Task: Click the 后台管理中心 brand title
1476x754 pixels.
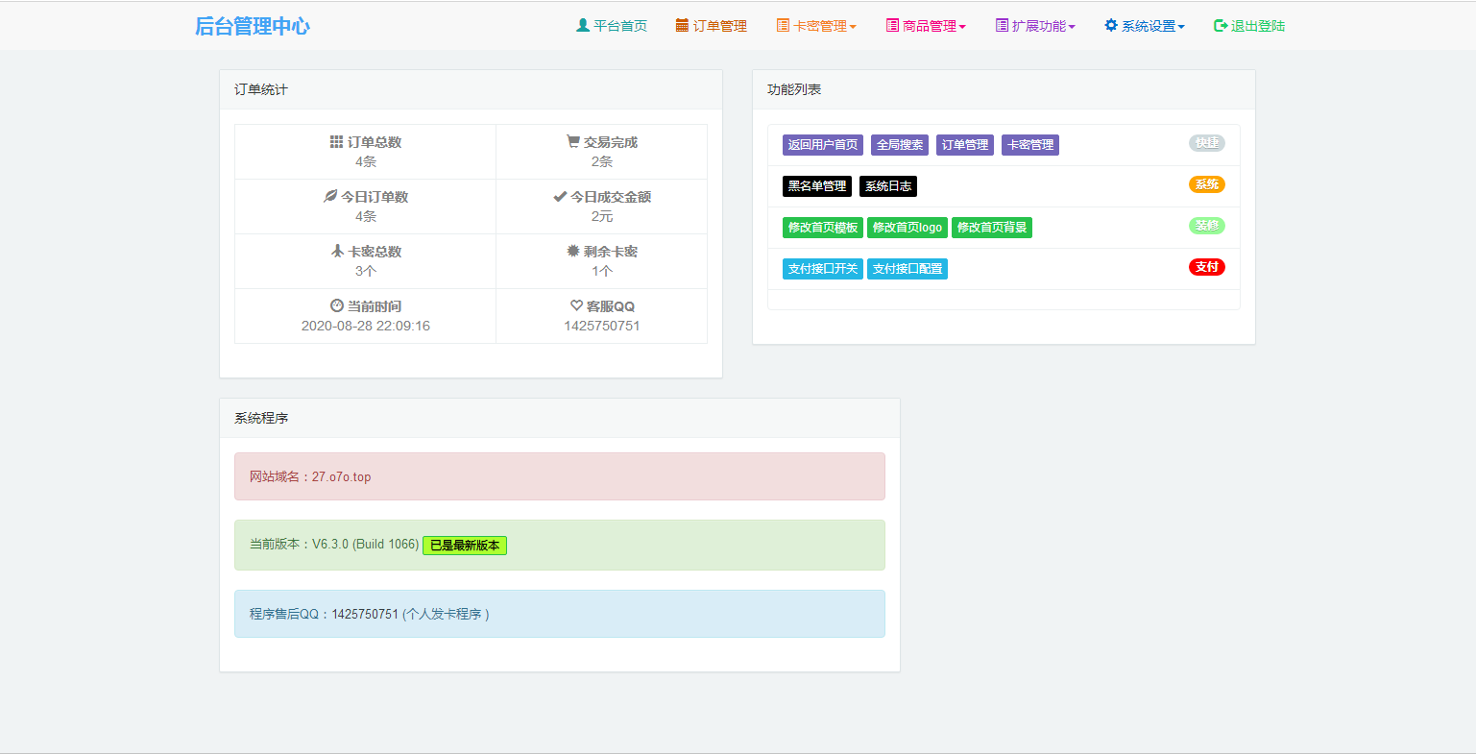Action: point(253,26)
